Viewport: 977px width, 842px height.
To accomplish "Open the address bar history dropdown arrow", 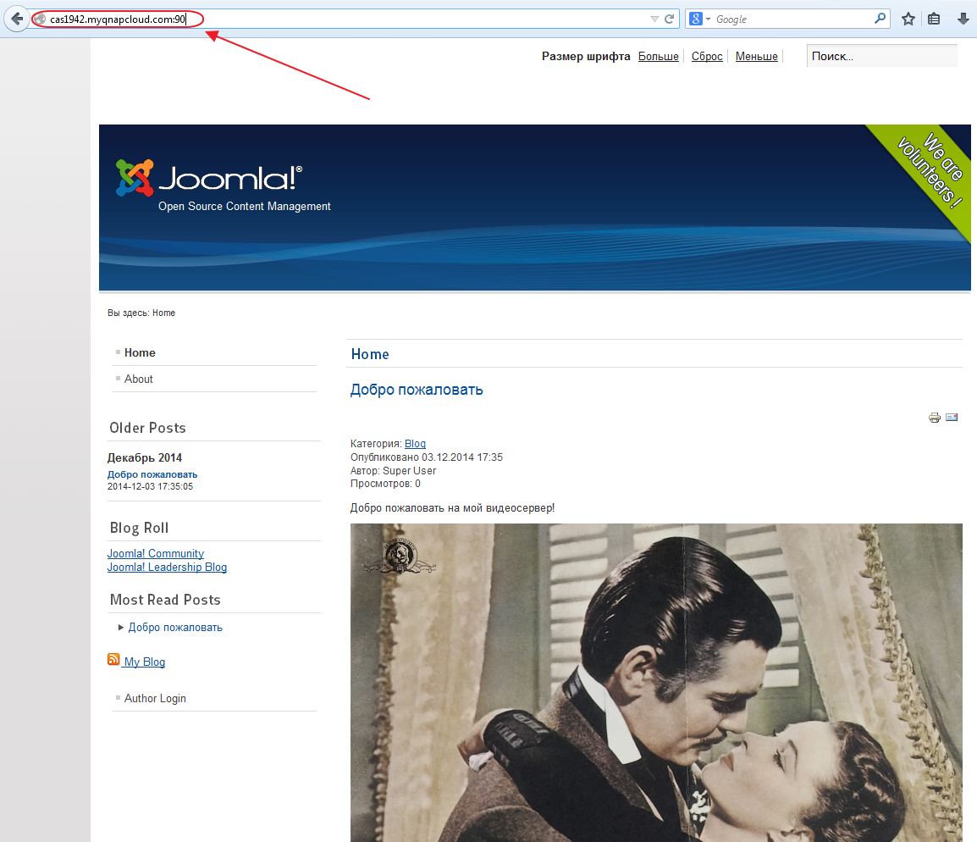I will [x=654, y=19].
